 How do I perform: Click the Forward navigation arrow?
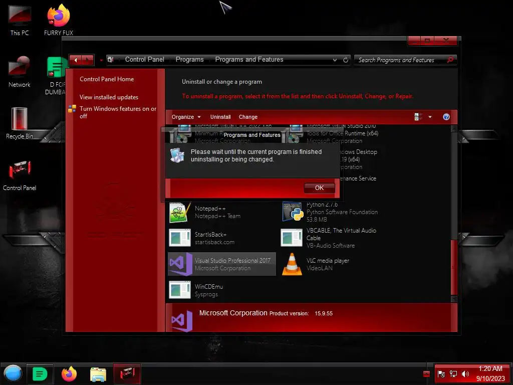(87, 60)
